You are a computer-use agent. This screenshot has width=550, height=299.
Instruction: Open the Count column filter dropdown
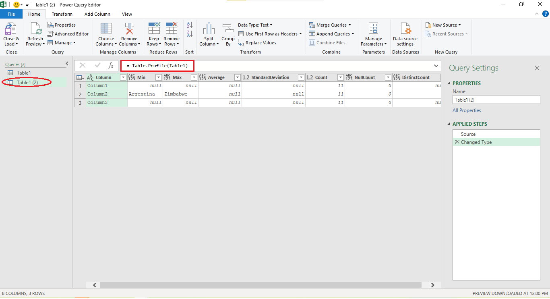click(341, 77)
